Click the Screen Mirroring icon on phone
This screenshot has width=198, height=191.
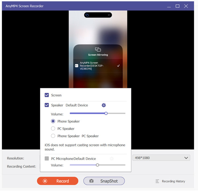(x=98, y=49)
